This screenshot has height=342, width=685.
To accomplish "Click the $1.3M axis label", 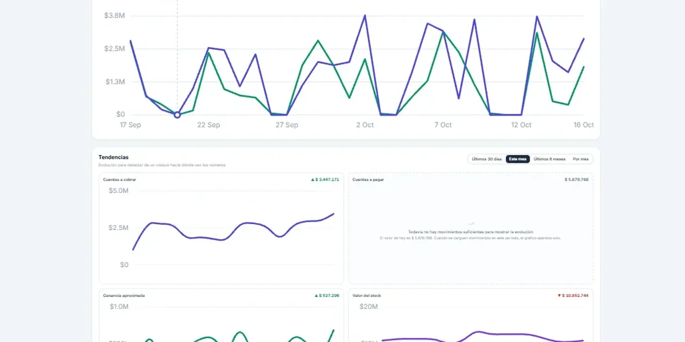I will [x=114, y=82].
